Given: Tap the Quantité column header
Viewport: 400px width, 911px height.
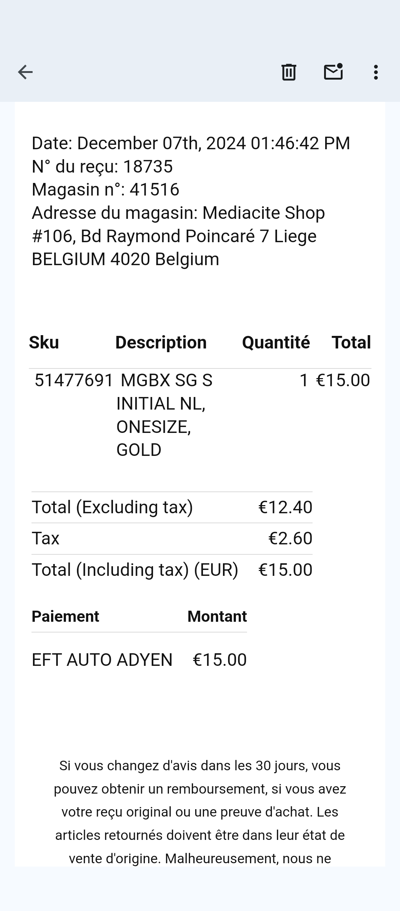Looking at the screenshot, I should click(276, 343).
